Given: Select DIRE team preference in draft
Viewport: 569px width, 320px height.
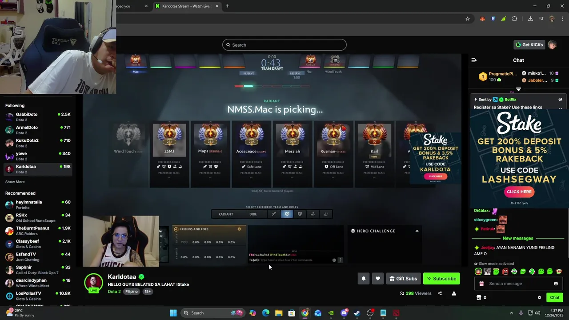Looking at the screenshot, I should tap(253, 214).
